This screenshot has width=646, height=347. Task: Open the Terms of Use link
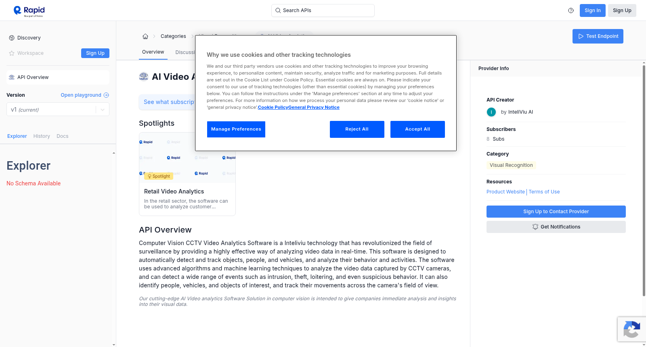tap(544, 192)
